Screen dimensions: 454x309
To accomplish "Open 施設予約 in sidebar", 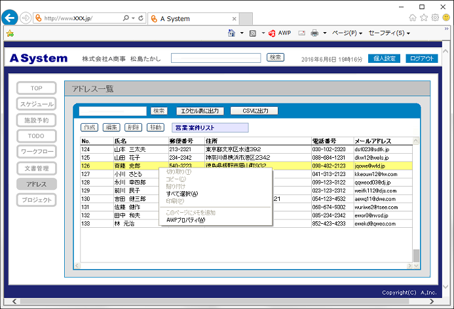I will (37, 120).
